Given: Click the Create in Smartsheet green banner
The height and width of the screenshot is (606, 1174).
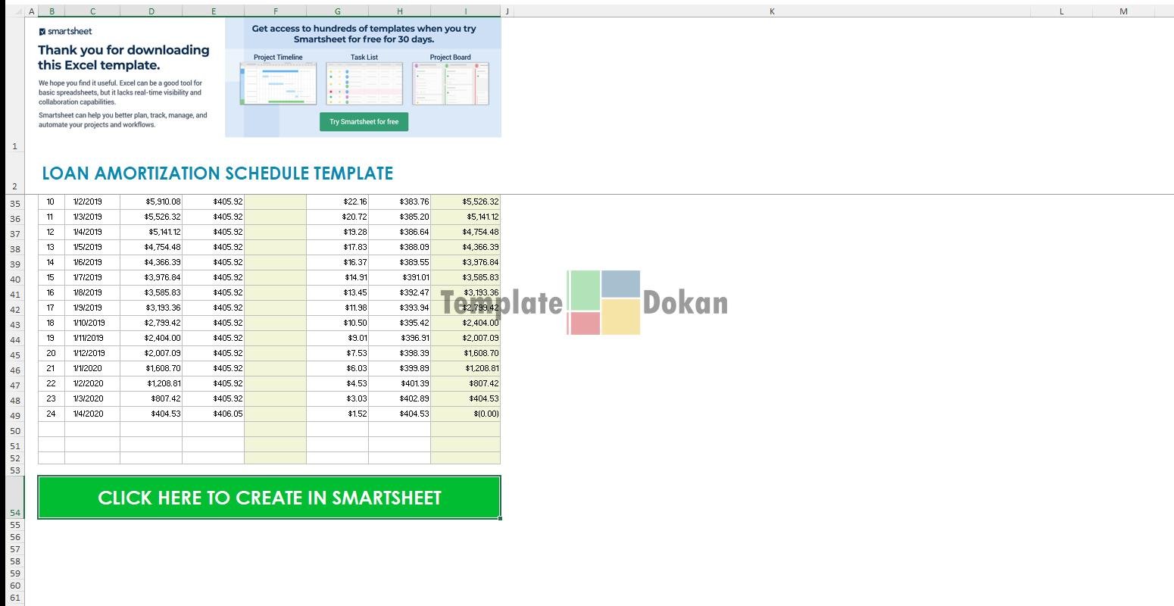Looking at the screenshot, I should point(269,498).
